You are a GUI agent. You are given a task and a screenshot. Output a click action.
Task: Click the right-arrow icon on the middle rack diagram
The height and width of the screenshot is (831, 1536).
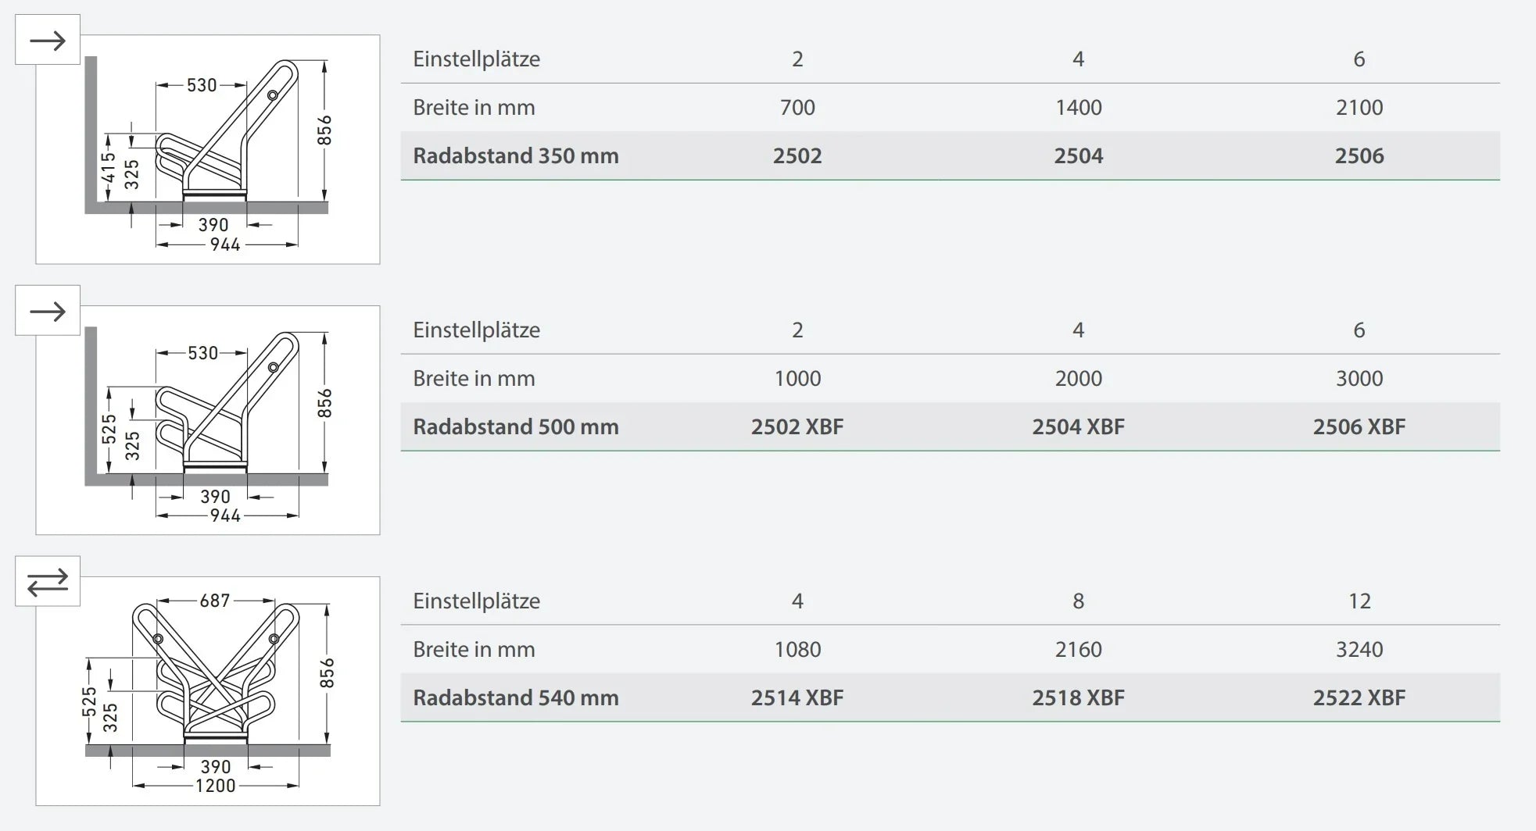(x=48, y=312)
